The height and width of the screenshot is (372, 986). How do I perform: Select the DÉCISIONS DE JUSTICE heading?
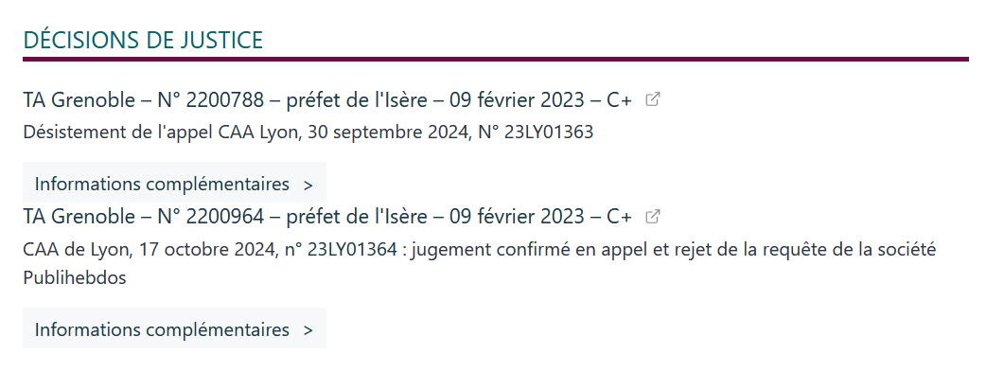pyautogui.click(x=143, y=40)
